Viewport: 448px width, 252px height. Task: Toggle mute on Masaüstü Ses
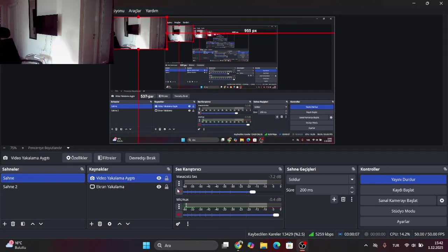[178, 191]
